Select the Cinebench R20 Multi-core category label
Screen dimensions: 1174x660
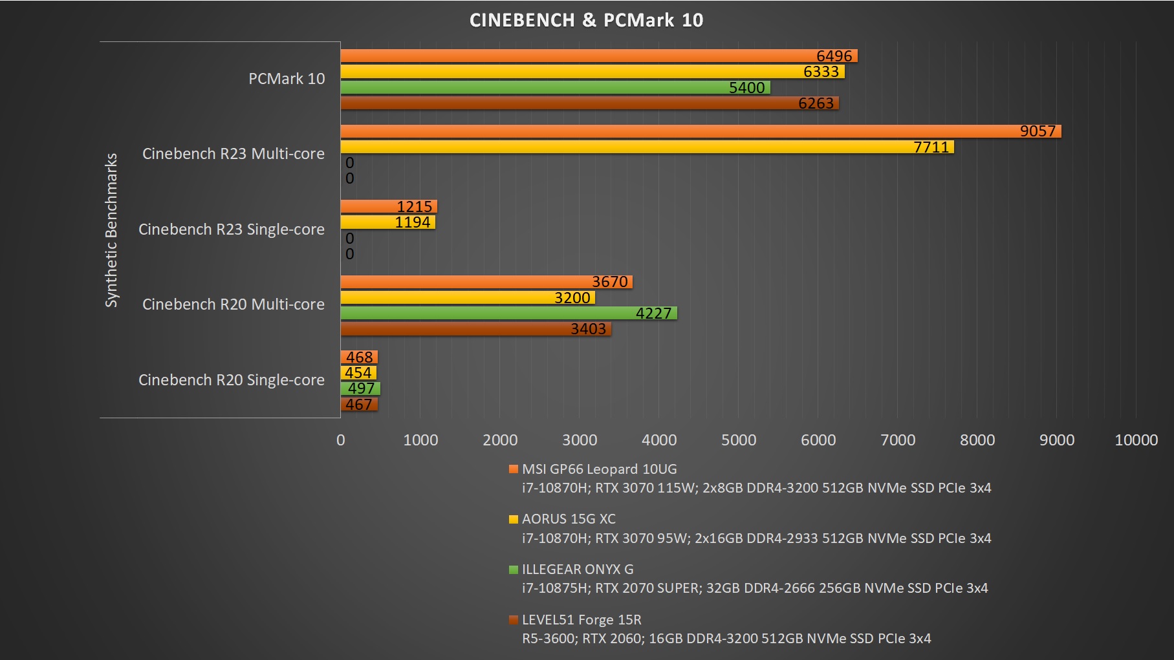(234, 304)
